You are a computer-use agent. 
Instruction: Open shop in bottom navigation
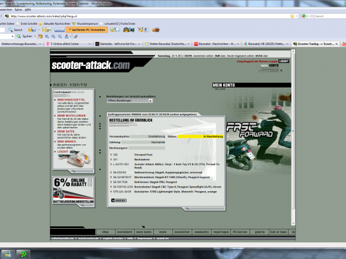(105, 232)
